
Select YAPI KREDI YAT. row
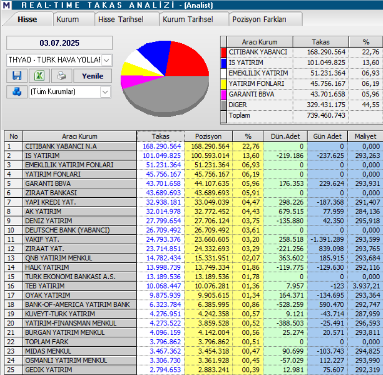[194, 202]
